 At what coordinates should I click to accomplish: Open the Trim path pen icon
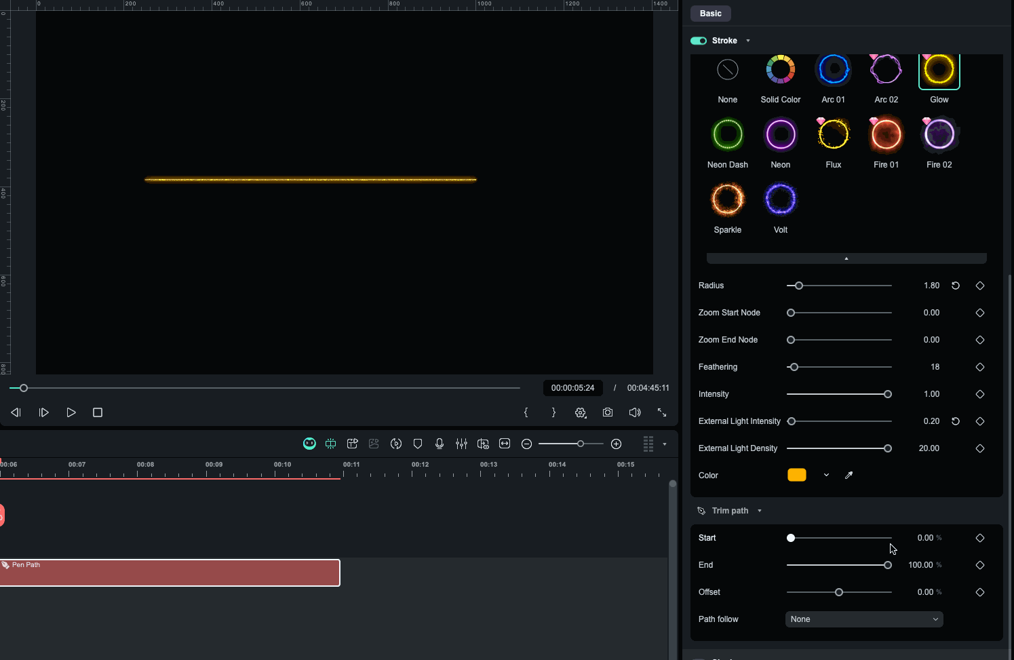click(701, 510)
